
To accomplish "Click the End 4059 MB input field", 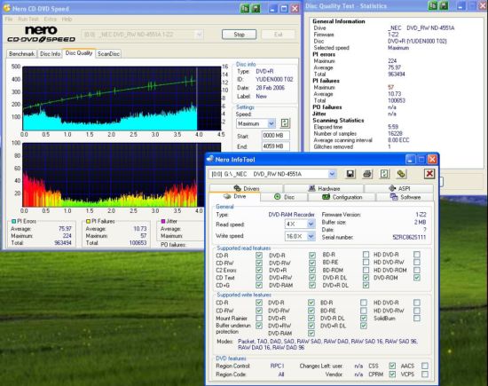I will (x=276, y=146).
